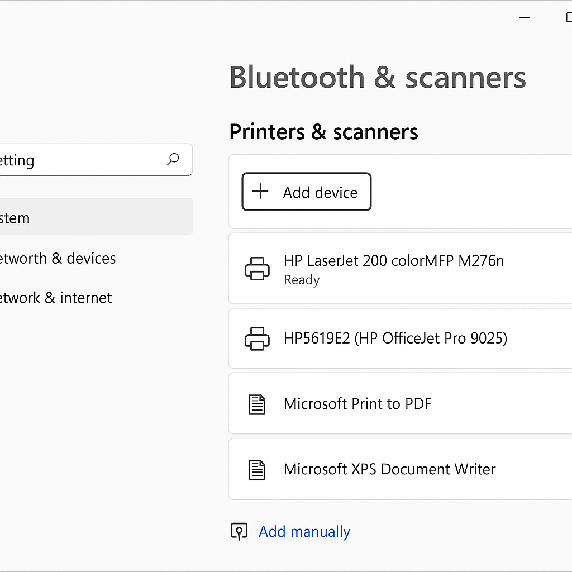Select the highlighted System sidebar item
Image resolution: width=572 pixels, height=572 pixels.
point(96,217)
